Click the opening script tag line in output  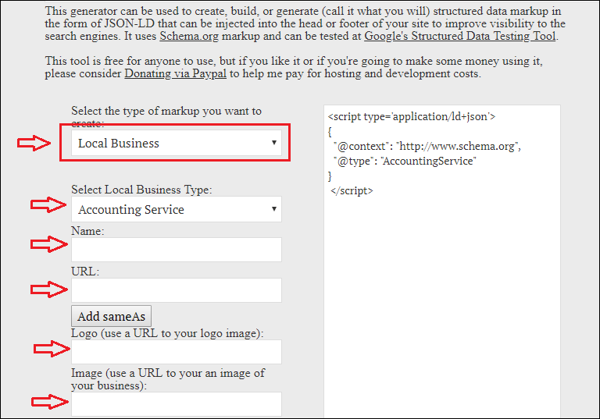412,116
